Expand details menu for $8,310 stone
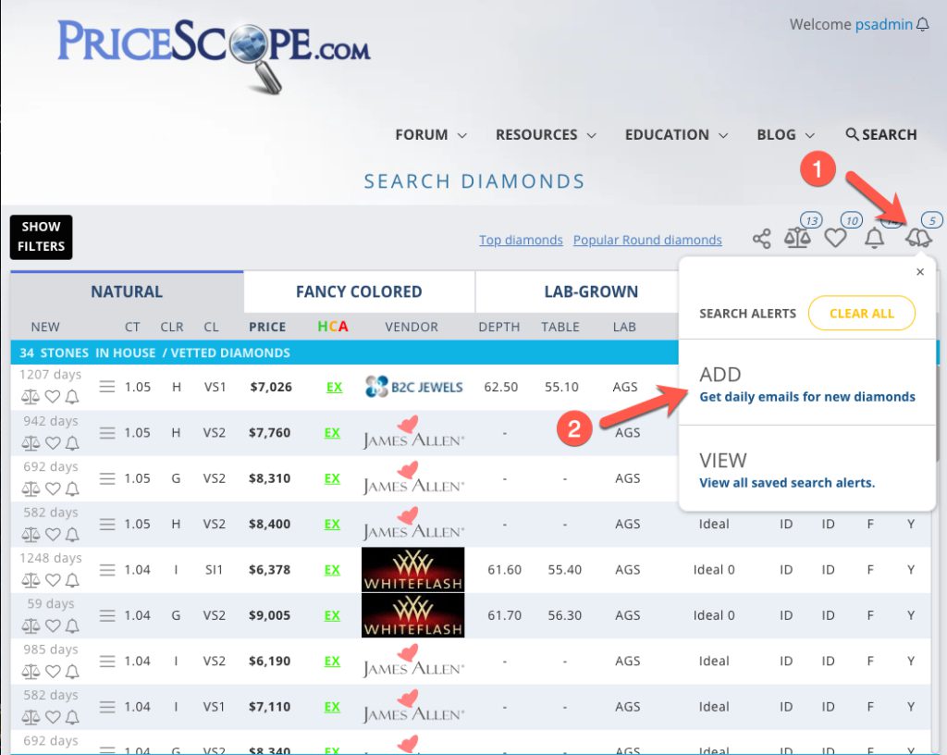Screen dimensions: 947x755 tap(107, 478)
